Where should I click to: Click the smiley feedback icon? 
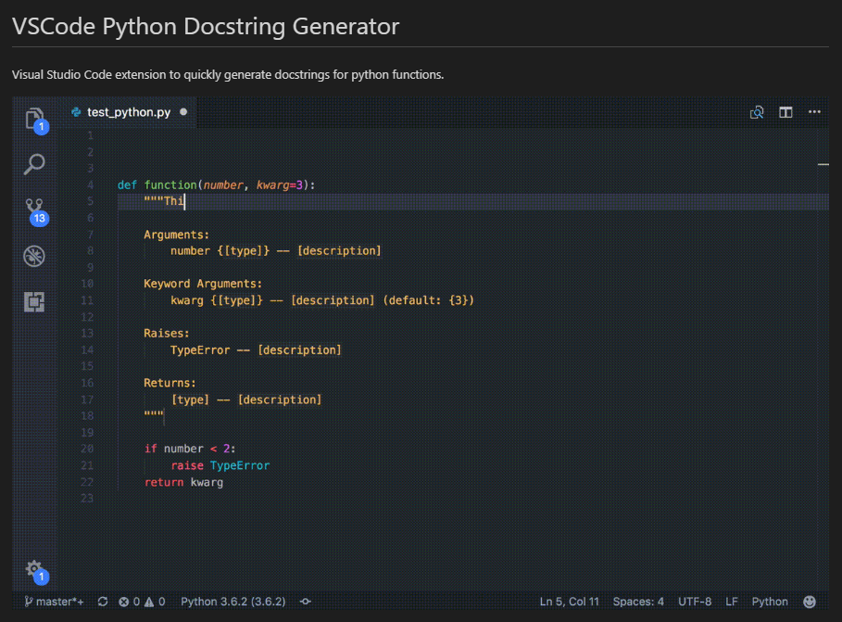tap(810, 602)
